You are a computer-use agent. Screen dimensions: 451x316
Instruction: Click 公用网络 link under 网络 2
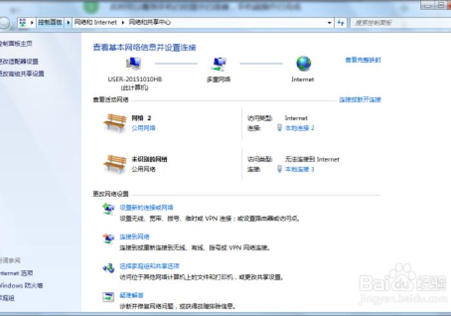(x=144, y=128)
